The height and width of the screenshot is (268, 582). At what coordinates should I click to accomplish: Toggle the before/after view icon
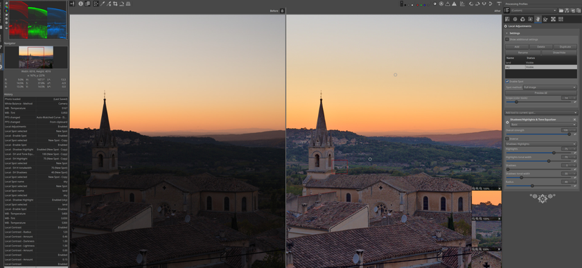(x=87, y=3)
